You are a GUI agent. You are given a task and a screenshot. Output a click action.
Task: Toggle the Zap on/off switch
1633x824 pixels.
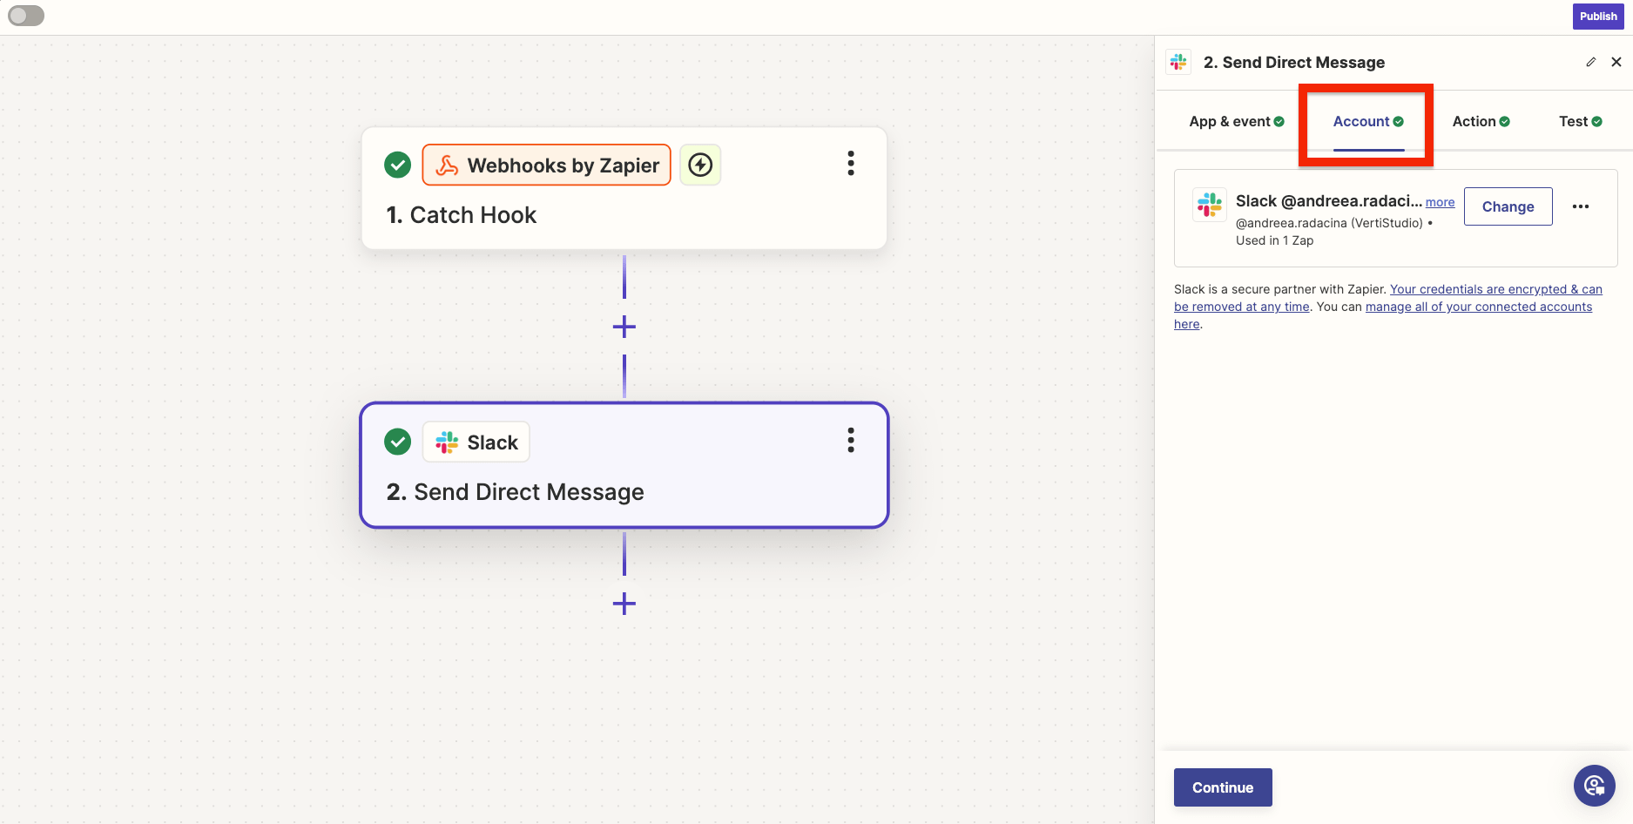point(26,16)
